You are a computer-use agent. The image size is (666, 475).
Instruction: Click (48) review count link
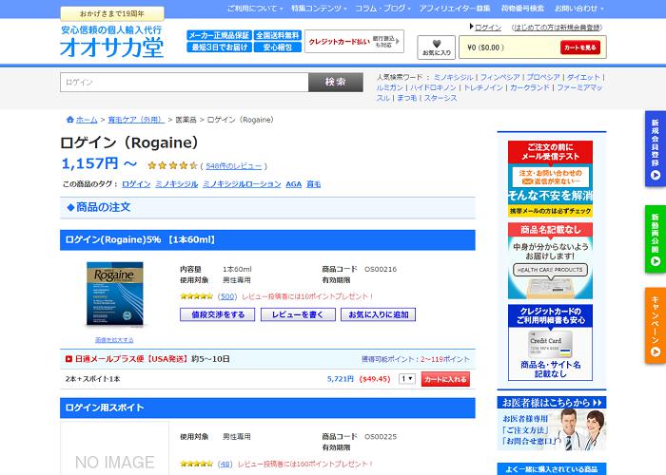(x=225, y=464)
